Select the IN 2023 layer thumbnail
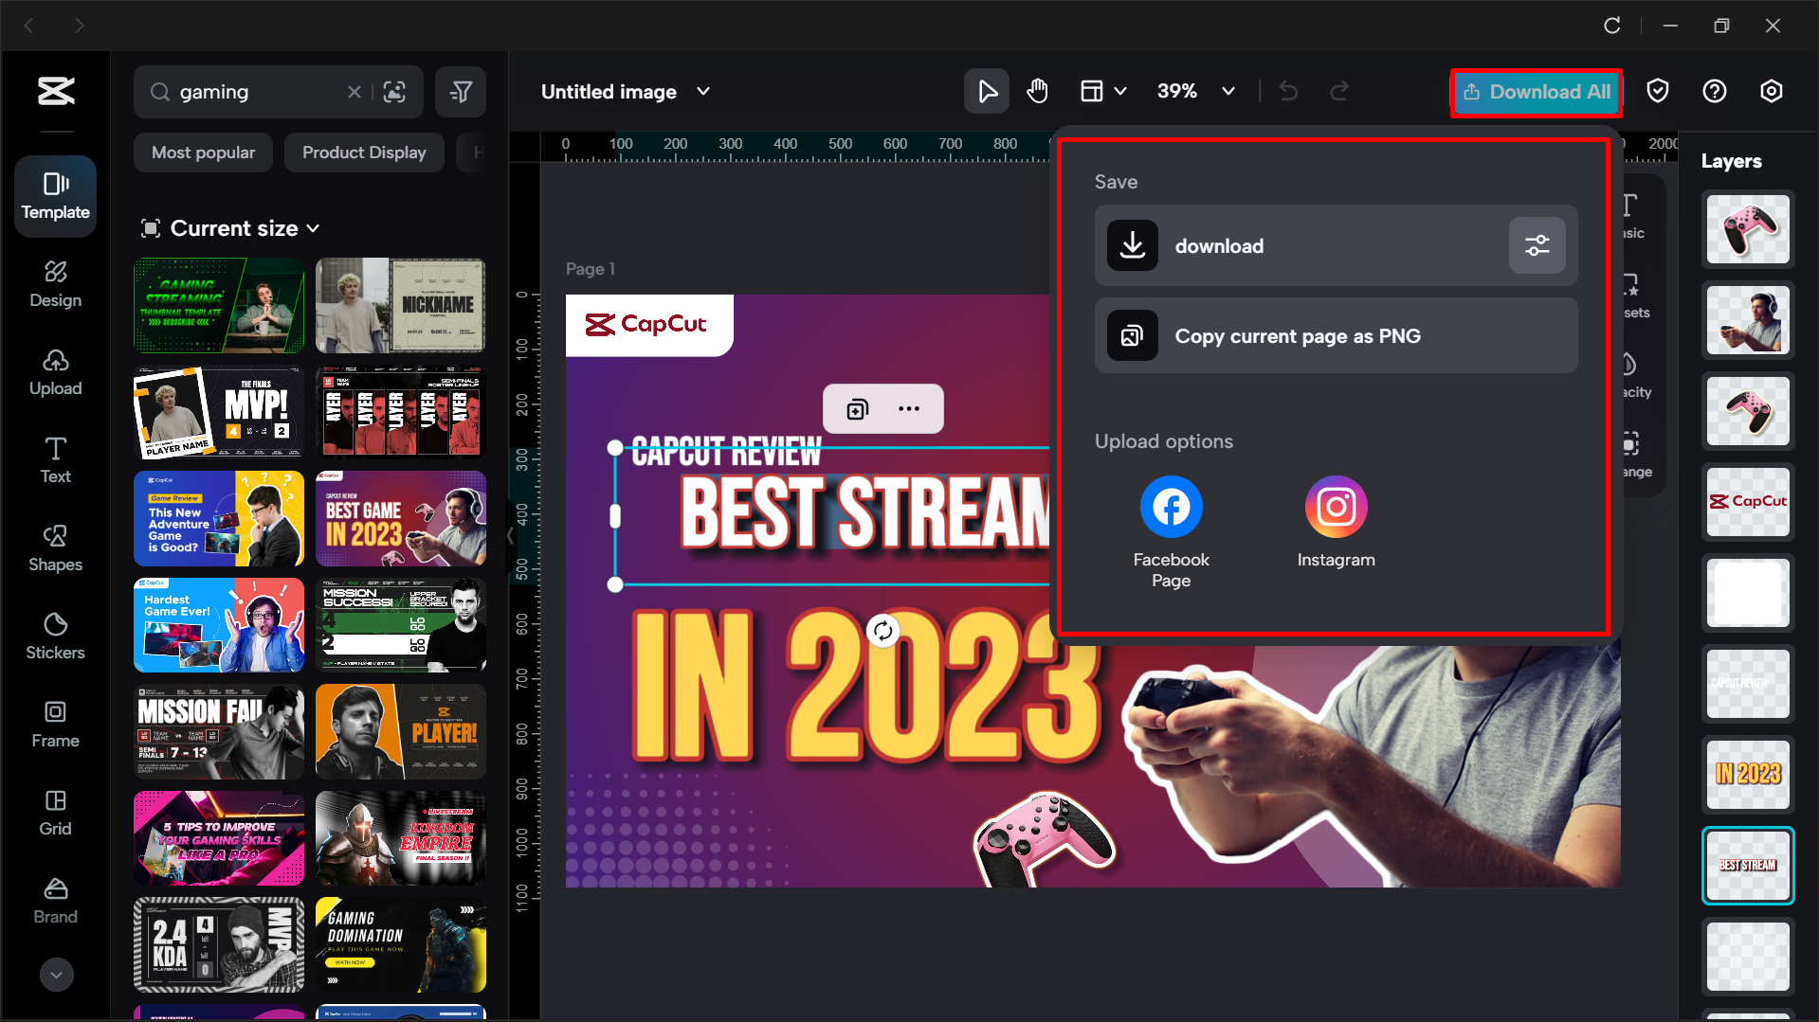Image resolution: width=1819 pixels, height=1022 pixels. pyautogui.click(x=1747, y=775)
